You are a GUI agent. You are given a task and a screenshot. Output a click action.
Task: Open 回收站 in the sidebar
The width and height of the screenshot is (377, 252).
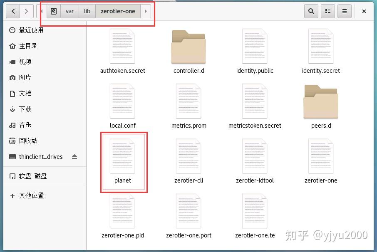point(28,141)
